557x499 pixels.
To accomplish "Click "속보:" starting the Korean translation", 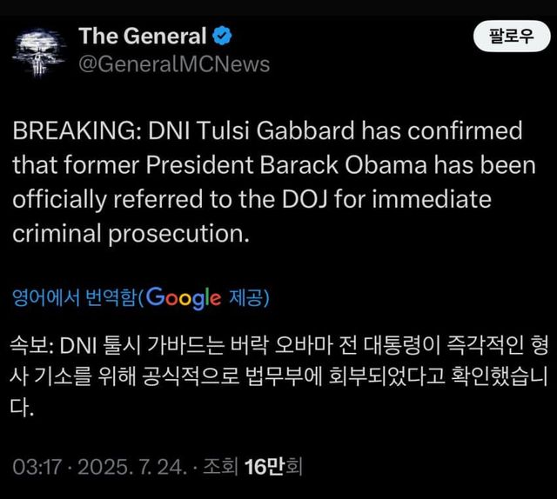I will click(x=34, y=346).
